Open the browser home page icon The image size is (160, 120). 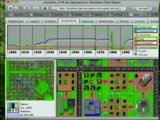point(45,8)
